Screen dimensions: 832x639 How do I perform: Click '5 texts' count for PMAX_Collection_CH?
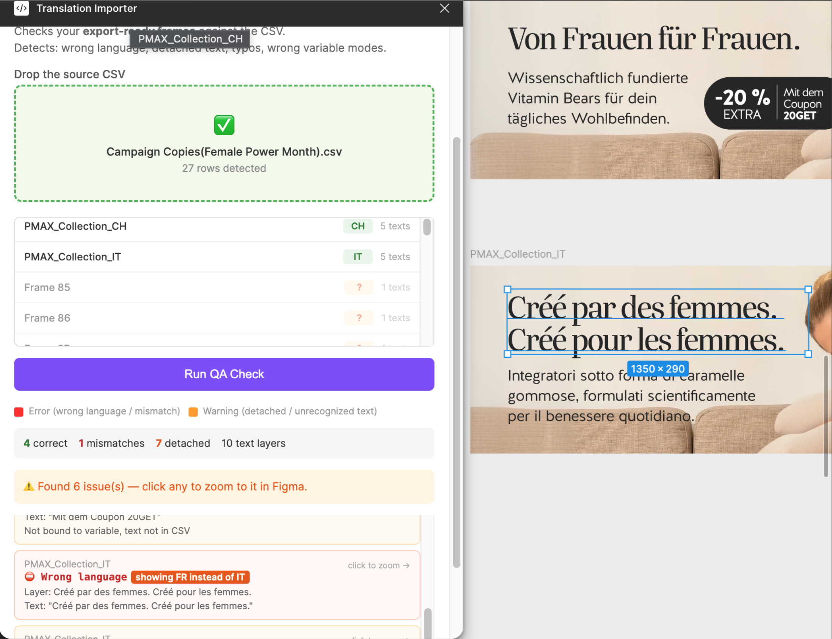pos(395,226)
